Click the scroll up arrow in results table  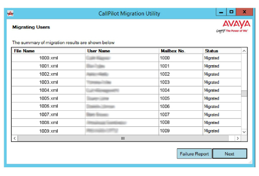click(x=244, y=51)
